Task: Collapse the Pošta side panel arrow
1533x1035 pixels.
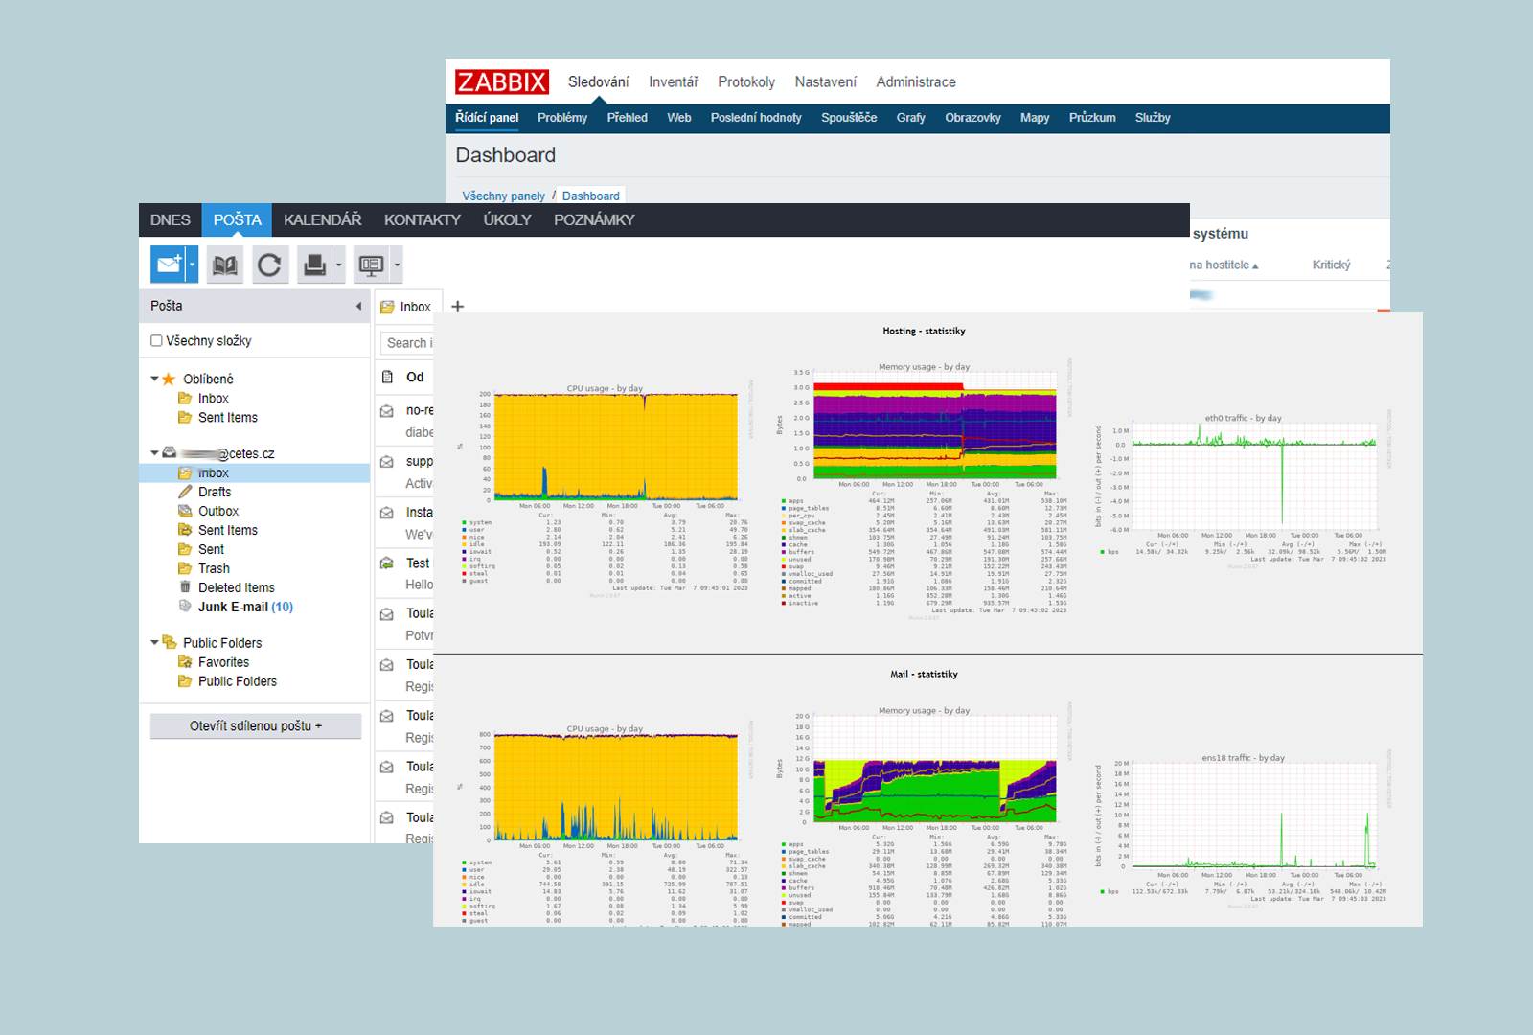Action: [x=358, y=307]
